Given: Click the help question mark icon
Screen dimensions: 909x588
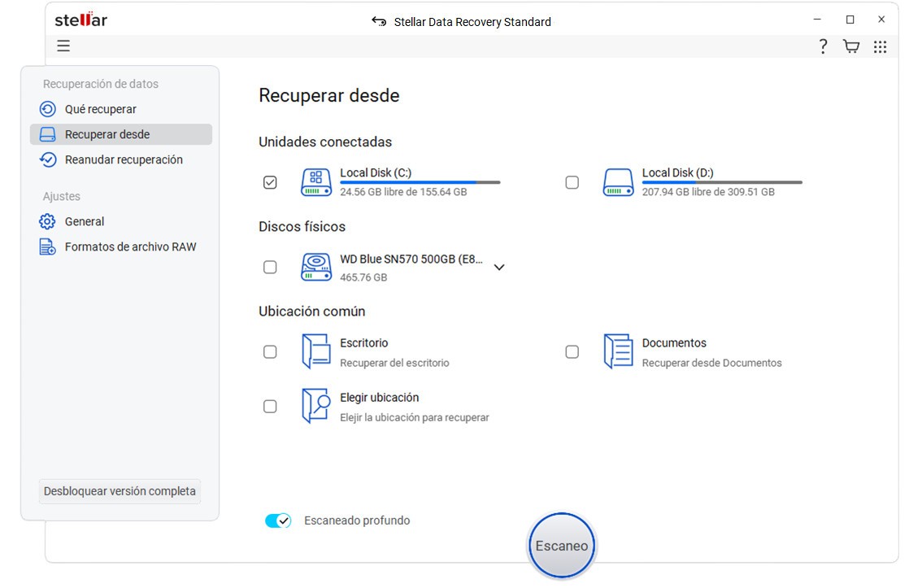Looking at the screenshot, I should pyautogui.click(x=823, y=46).
